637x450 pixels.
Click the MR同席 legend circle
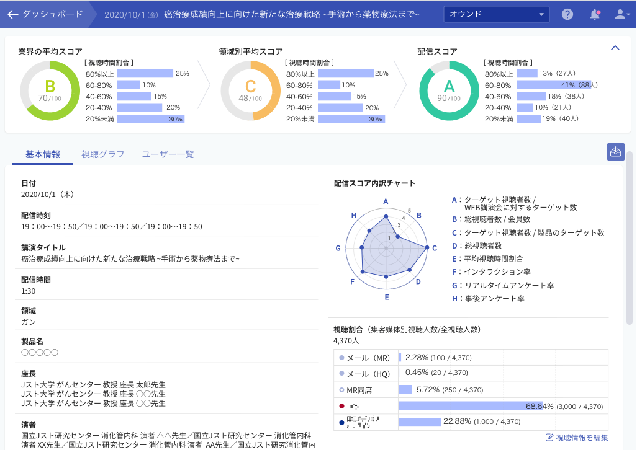click(x=341, y=390)
